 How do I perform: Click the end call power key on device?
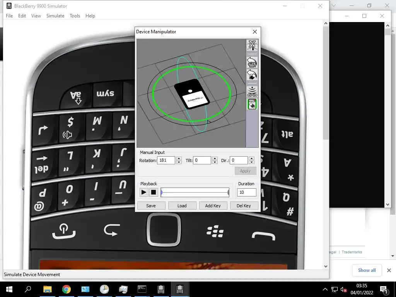click(64, 230)
